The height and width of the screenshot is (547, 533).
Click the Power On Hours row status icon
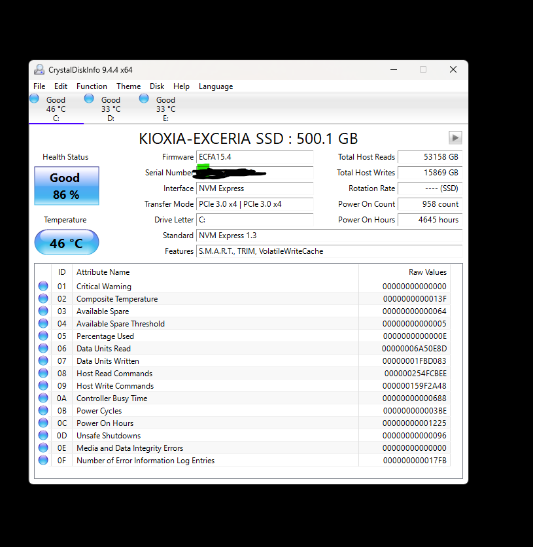(43, 423)
